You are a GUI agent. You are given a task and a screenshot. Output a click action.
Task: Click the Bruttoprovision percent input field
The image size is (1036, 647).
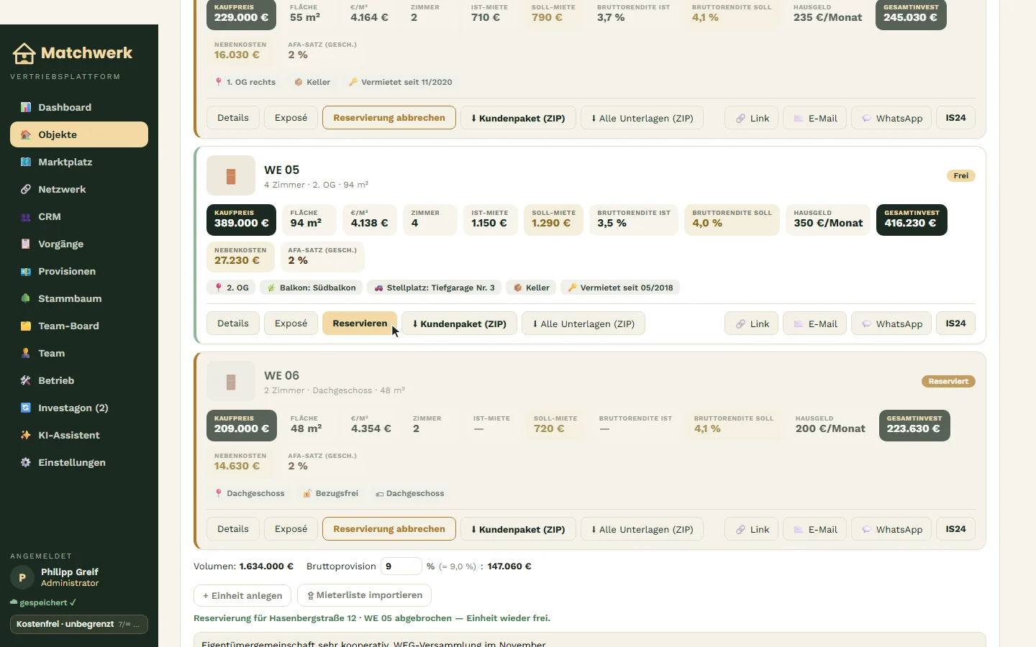tap(401, 566)
